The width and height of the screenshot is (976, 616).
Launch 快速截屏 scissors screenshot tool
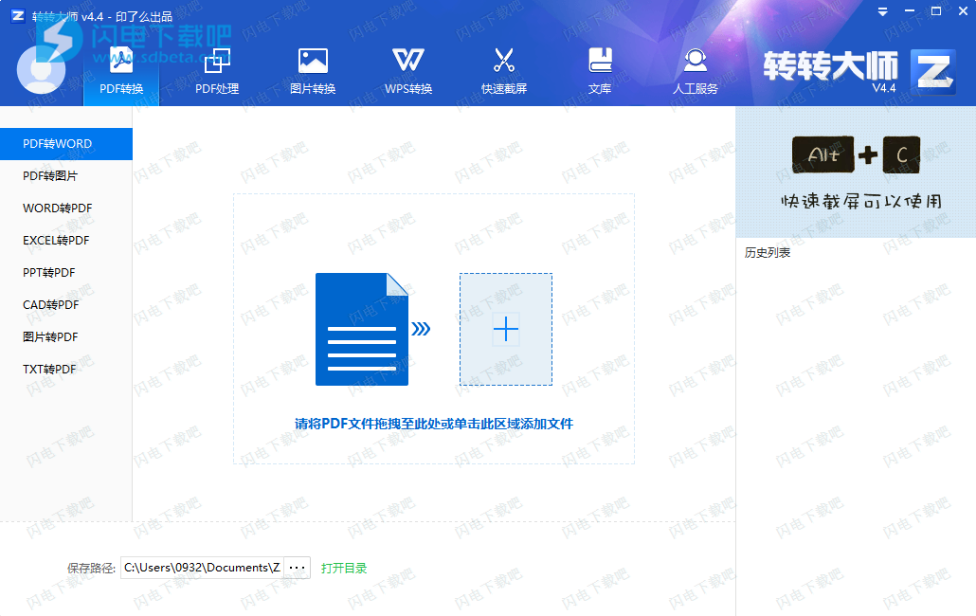(x=503, y=69)
